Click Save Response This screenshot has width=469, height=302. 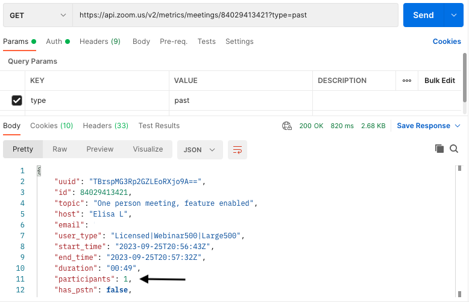click(x=423, y=126)
